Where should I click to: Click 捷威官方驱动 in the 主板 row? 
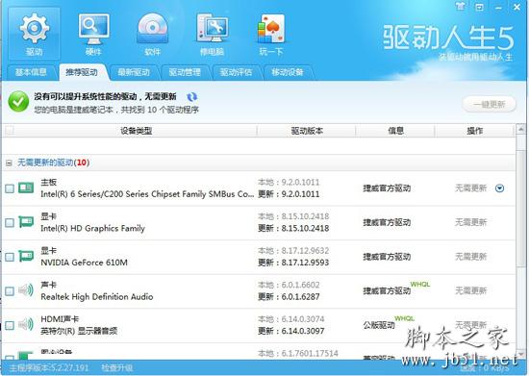pos(387,188)
